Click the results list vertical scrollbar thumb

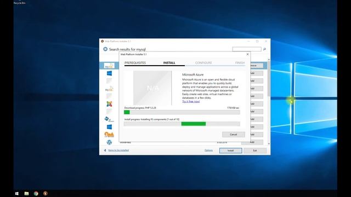click(x=269, y=79)
